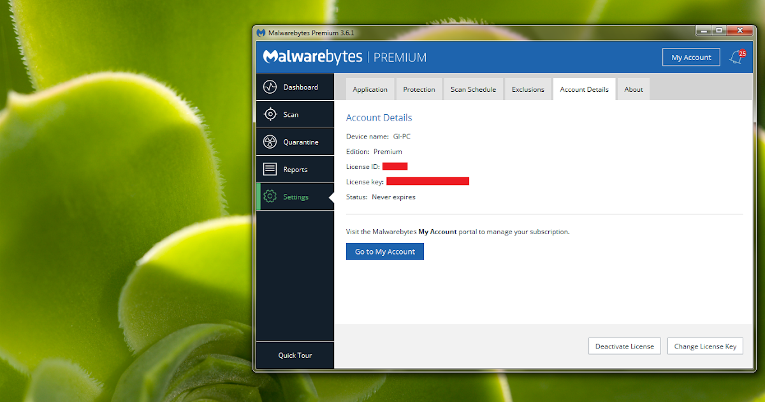Select the Scan sidebar label

click(x=291, y=114)
